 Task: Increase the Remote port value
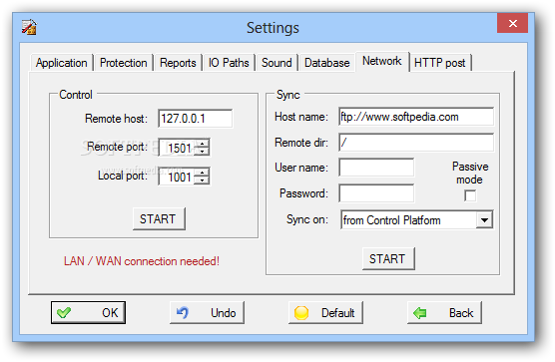pyautogui.click(x=202, y=144)
